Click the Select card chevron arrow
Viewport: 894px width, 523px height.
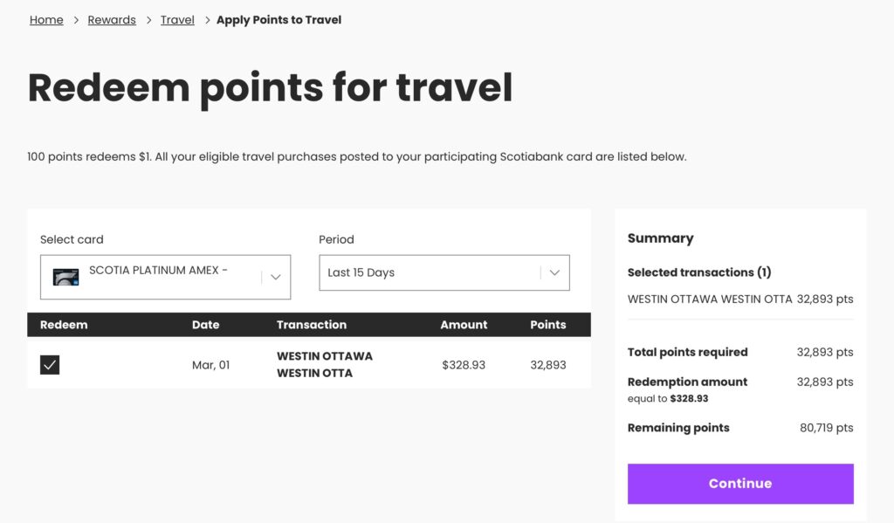tap(275, 277)
